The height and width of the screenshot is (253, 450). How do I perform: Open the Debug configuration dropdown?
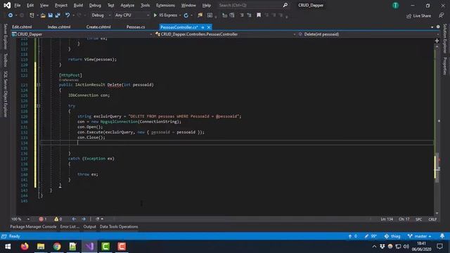click(101, 15)
